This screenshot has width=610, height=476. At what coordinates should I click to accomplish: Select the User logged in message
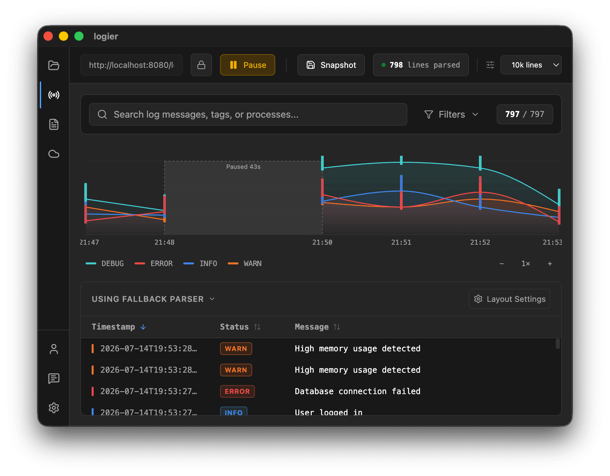click(329, 412)
